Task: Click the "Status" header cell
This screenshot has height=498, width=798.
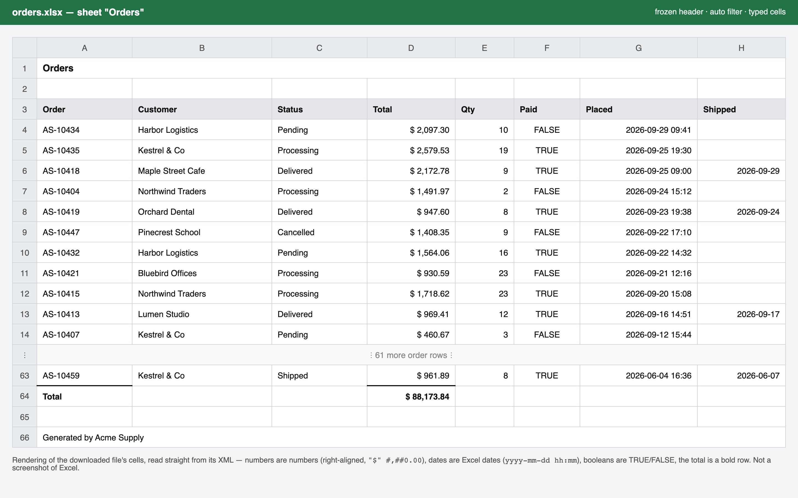Action: pyautogui.click(x=319, y=109)
